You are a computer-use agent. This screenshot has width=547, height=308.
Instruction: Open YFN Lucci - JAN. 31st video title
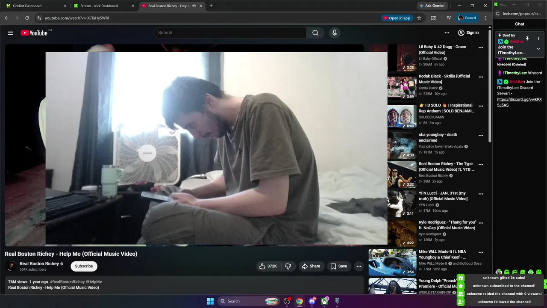(x=443, y=196)
